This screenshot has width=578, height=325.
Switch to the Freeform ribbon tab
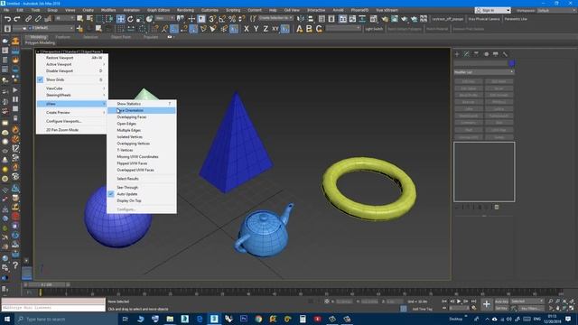[x=62, y=37]
